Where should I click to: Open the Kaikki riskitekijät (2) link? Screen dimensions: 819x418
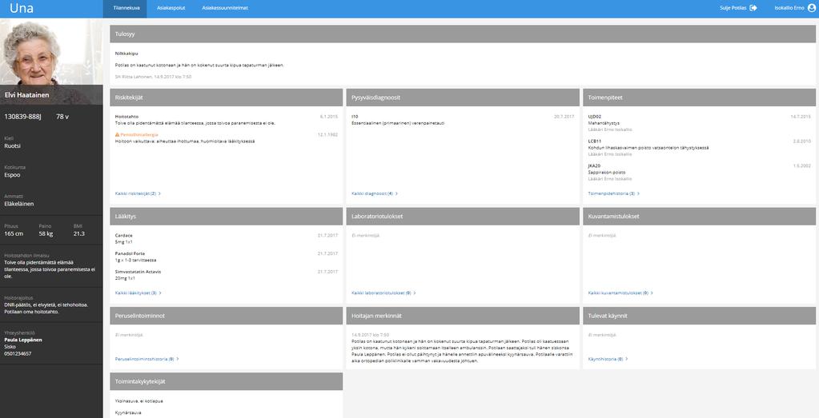click(x=138, y=193)
